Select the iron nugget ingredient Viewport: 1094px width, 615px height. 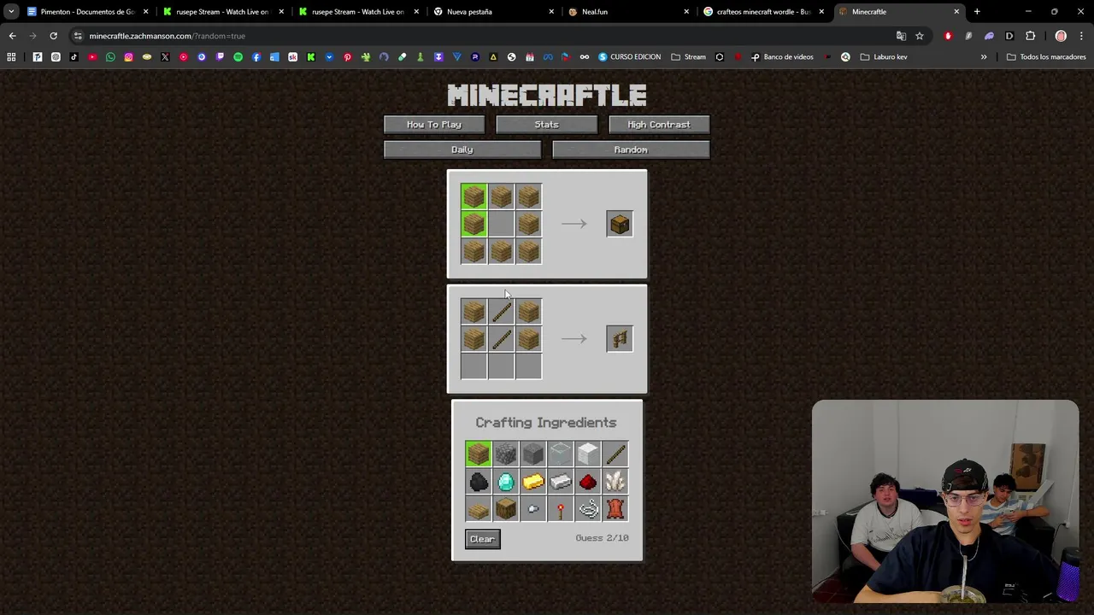[x=532, y=510]
